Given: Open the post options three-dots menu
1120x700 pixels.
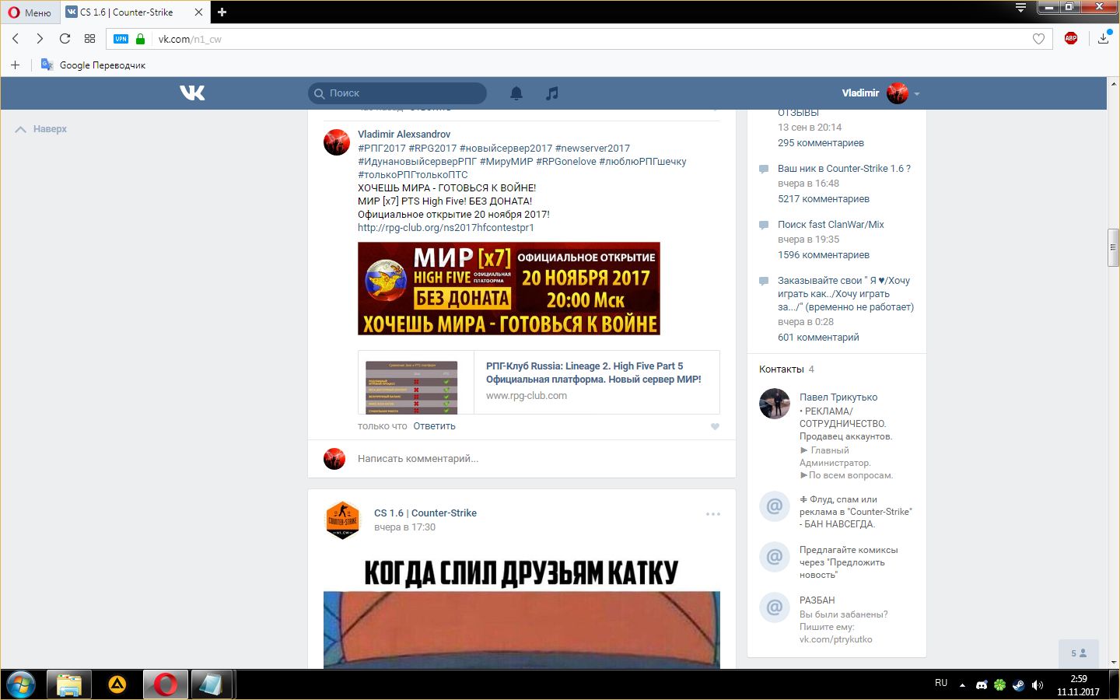Looking at the screenshot, I should pyautogui.click(x=712, y=514).
